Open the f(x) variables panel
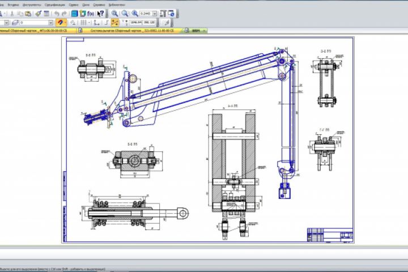This screenshot has height=272, width=408. pos(91,14)
